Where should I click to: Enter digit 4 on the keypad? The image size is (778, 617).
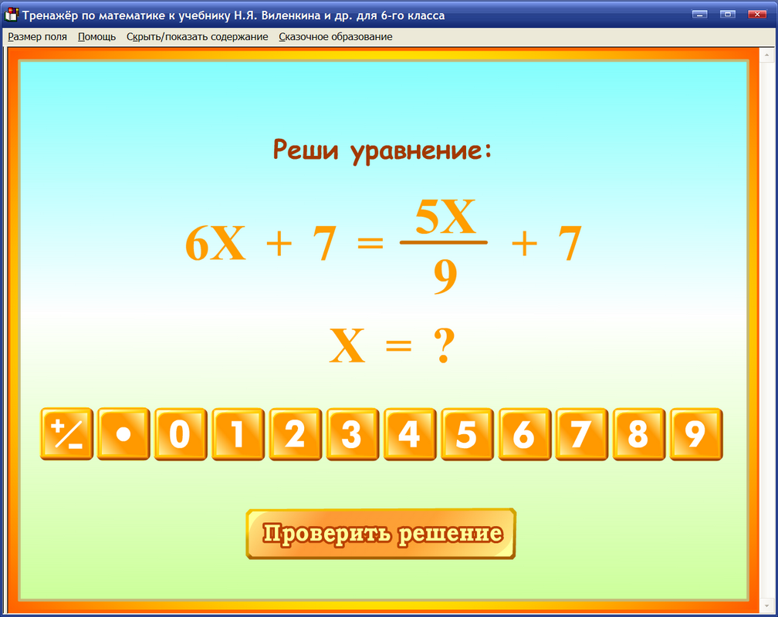(x=409, y=434)
